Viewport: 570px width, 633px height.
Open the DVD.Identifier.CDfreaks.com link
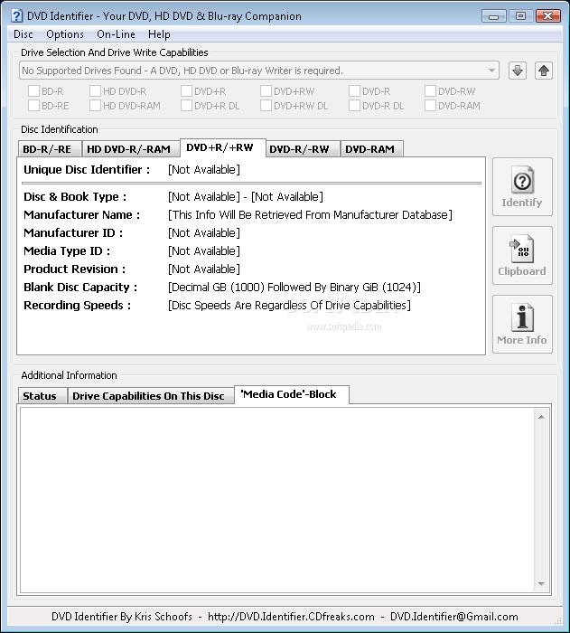click(291, 617)
